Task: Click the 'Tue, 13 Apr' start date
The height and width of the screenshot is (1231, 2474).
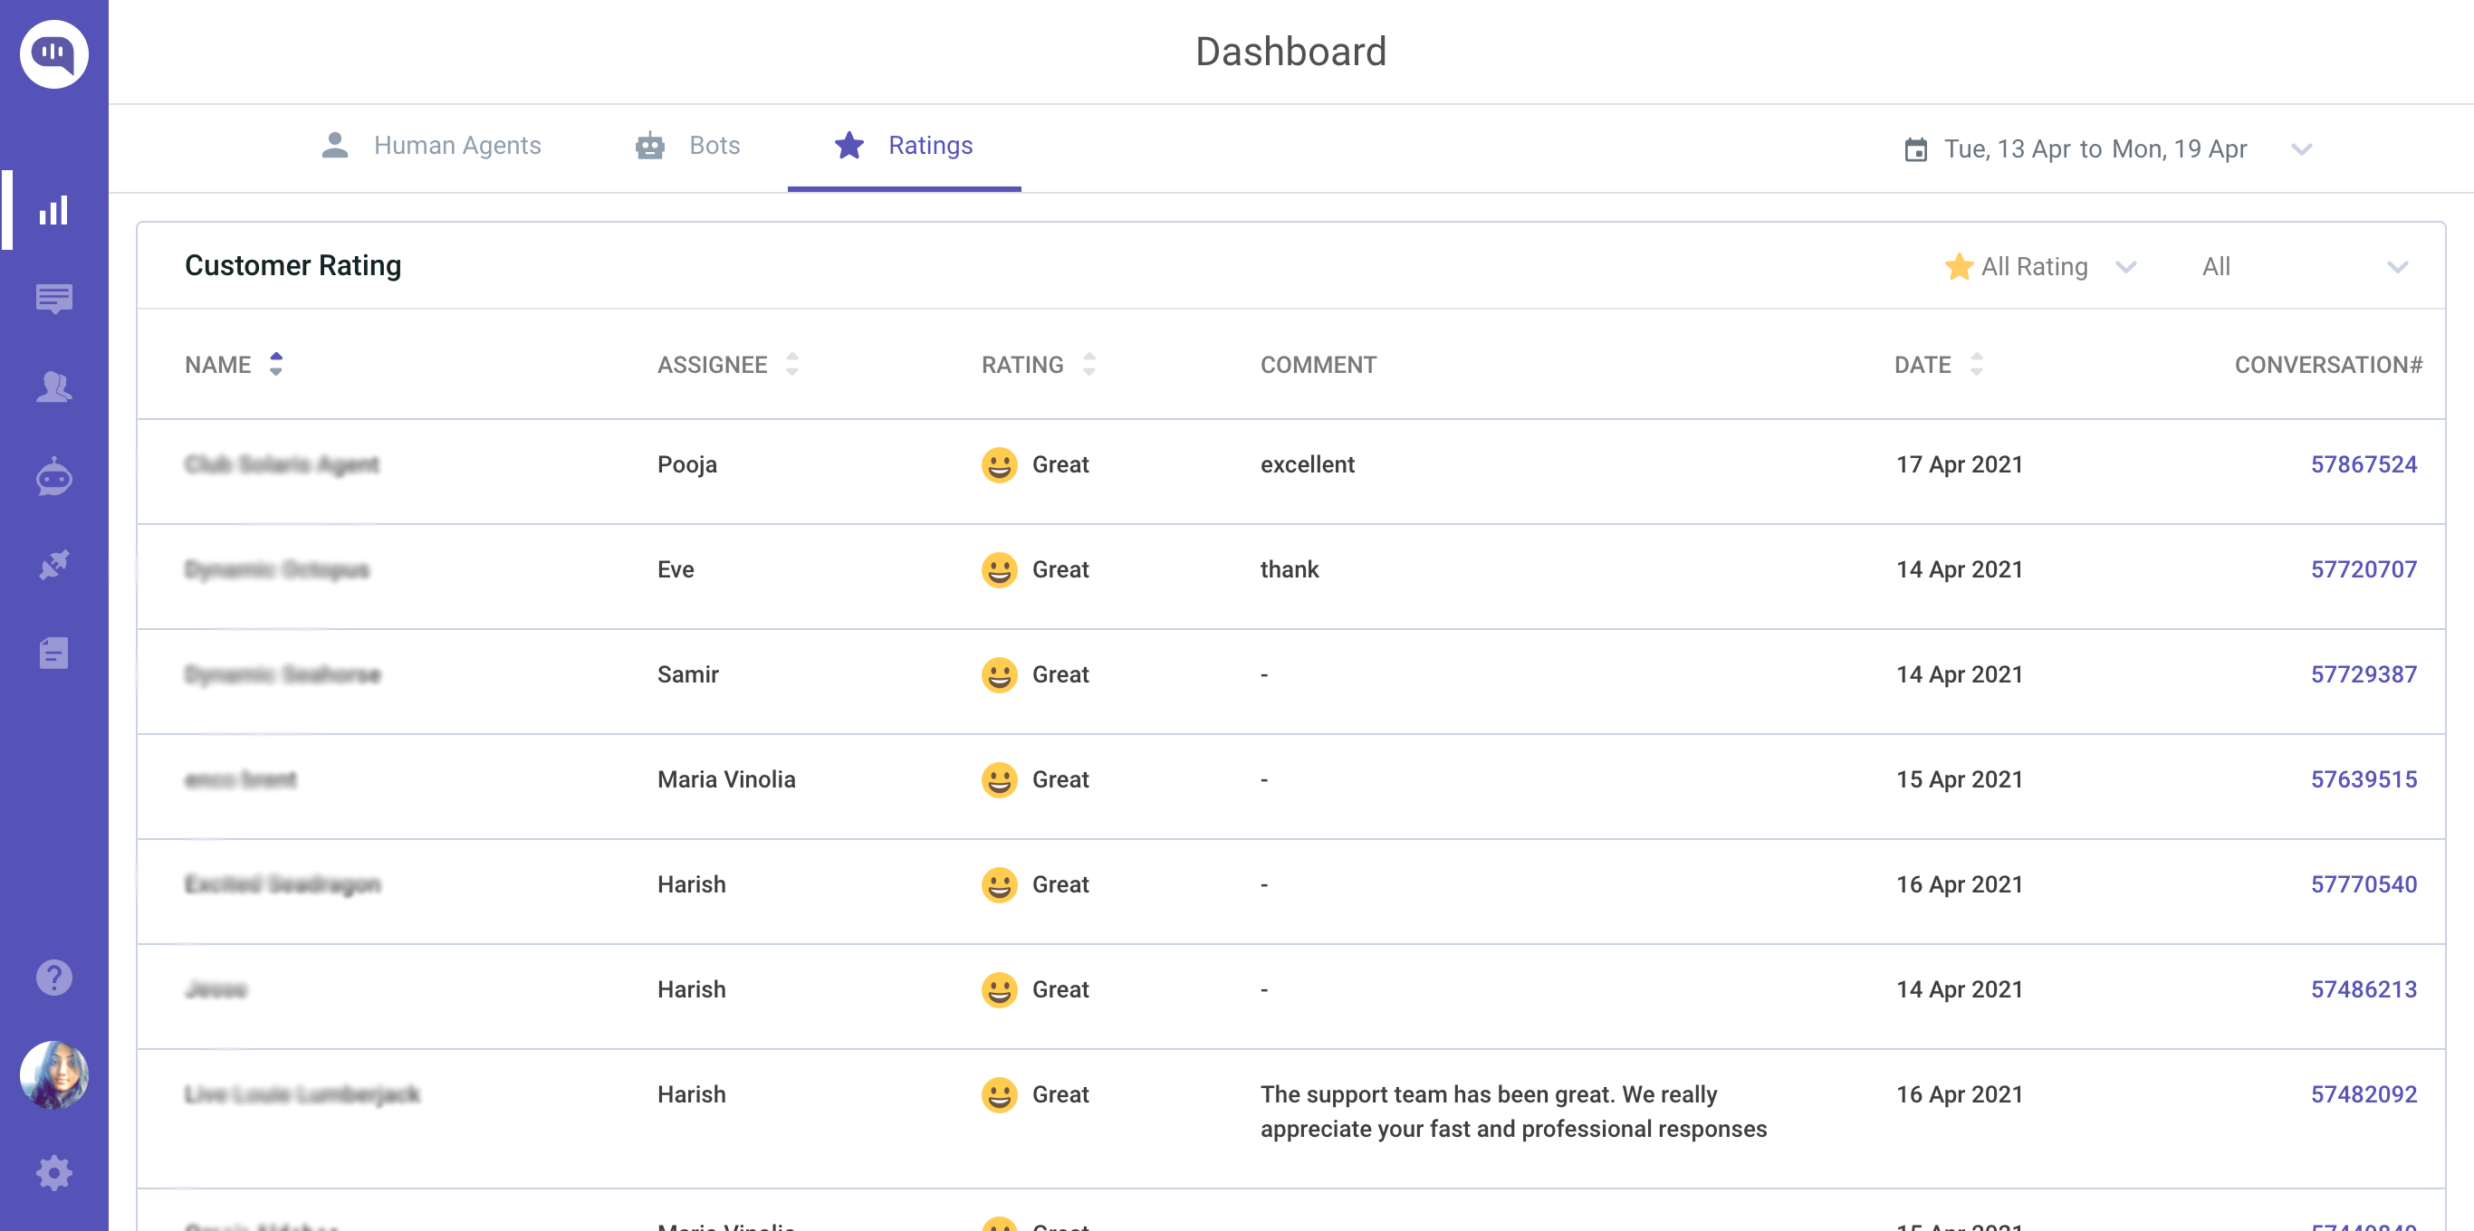Action: [x=2008, y=149]
